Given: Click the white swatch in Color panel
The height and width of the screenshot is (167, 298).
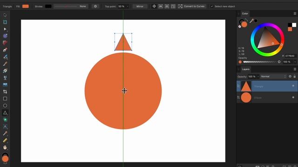Looking at the screenshot, I should pos(294,25).
